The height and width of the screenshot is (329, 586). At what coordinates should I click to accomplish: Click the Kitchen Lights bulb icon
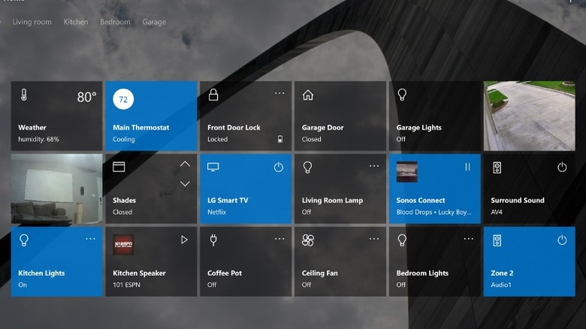pos(24,240)
